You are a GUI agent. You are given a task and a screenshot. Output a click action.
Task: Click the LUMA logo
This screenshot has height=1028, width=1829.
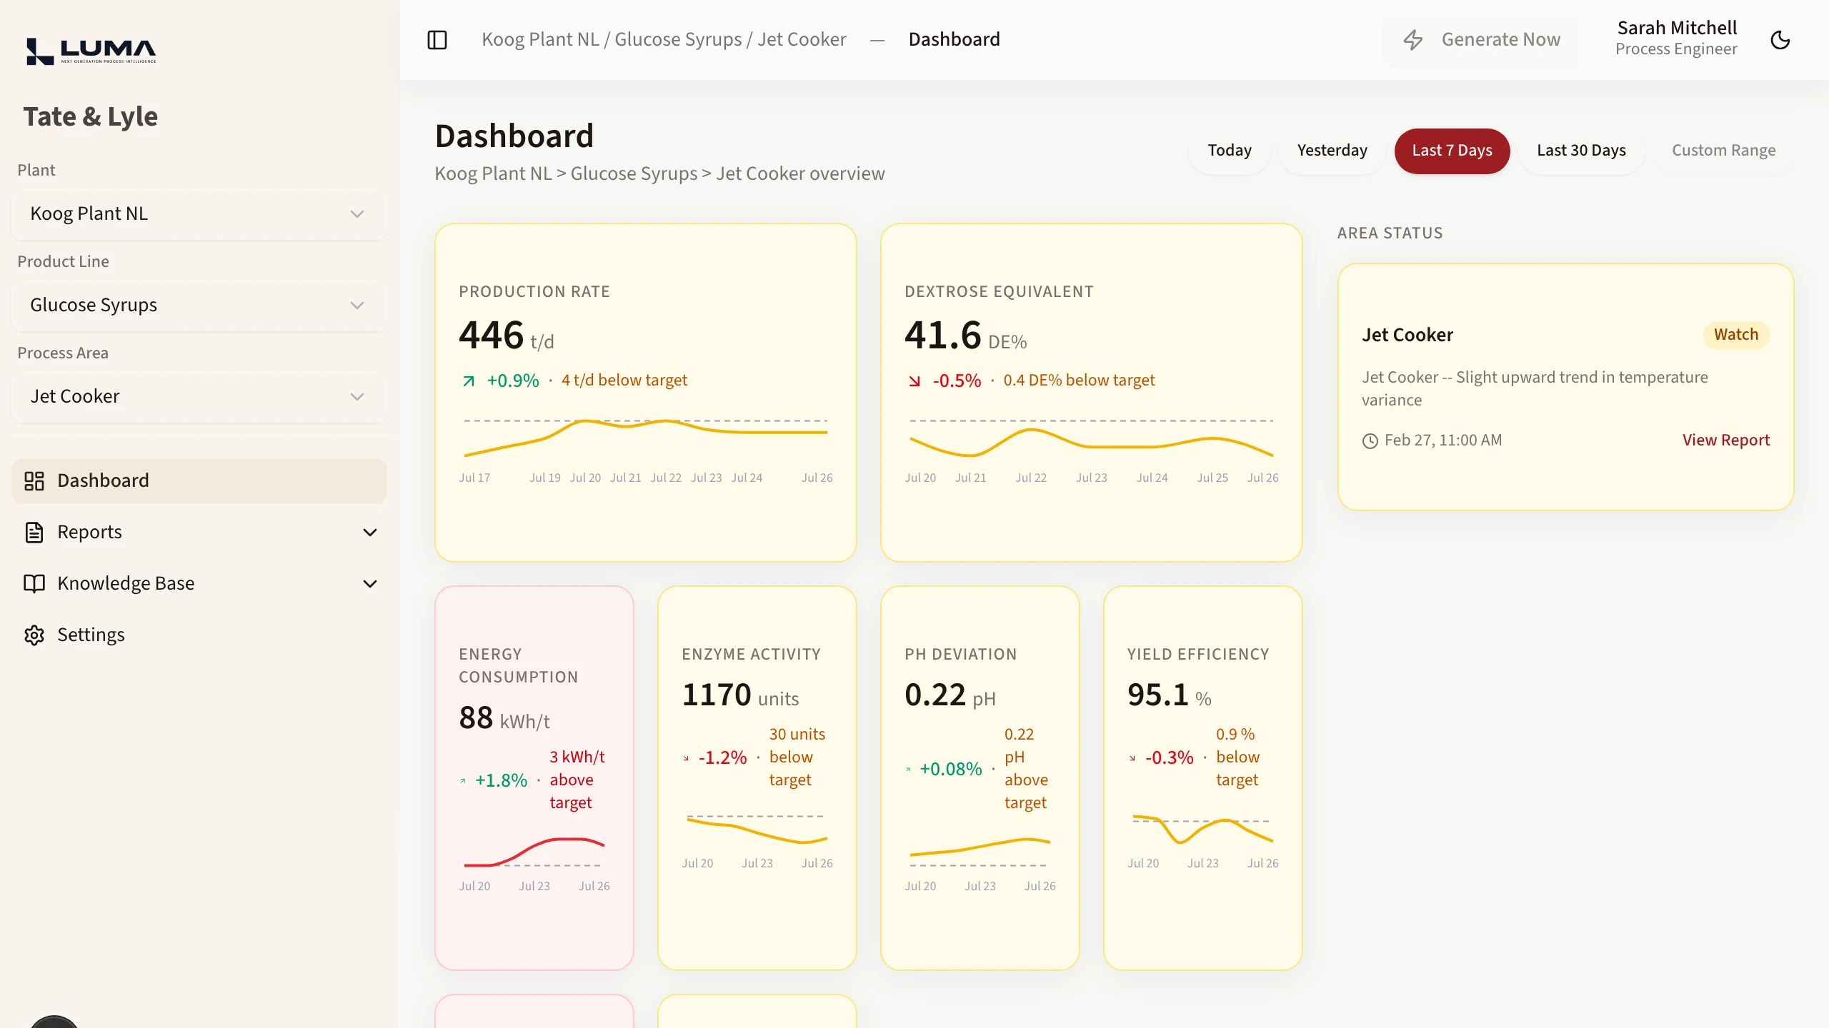click(91, 51)
